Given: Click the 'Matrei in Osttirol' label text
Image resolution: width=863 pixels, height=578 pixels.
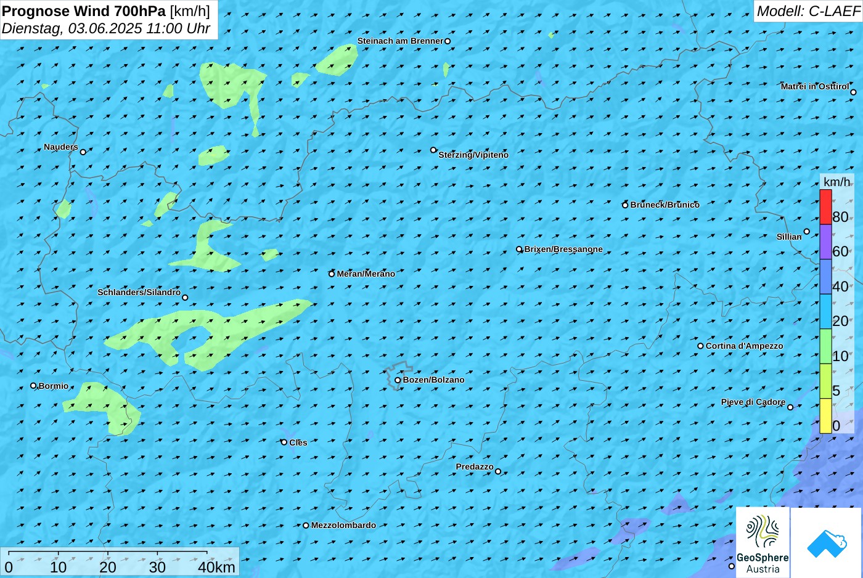Looking at the screenshot, I should pos(815,86).
